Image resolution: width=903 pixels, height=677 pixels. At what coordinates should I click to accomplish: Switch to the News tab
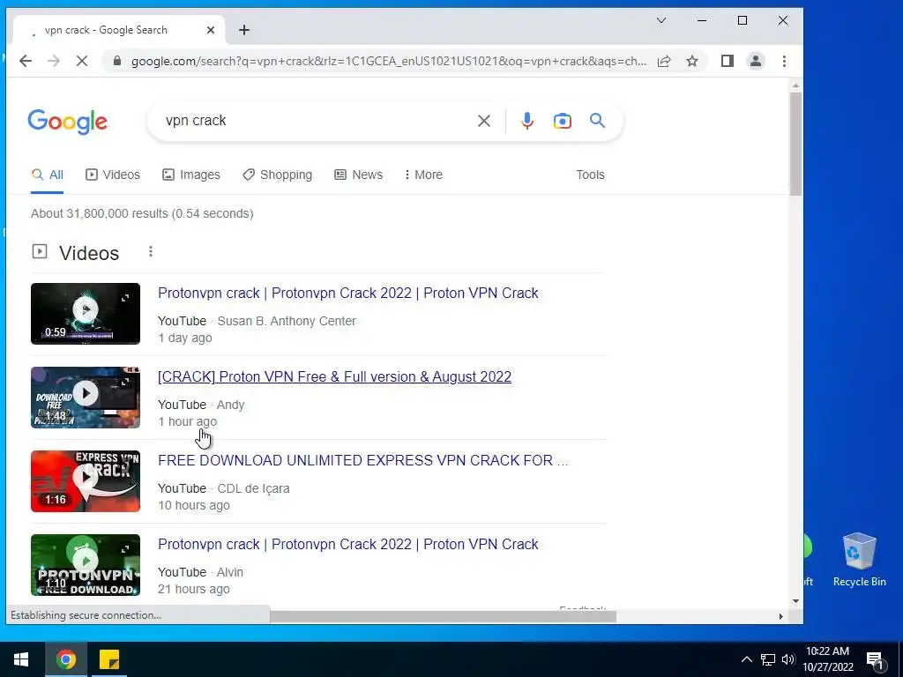coord(359,175)
